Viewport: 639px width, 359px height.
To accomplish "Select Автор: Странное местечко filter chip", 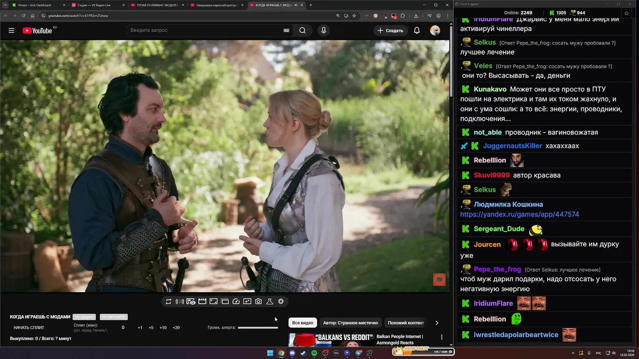I will (350, 323).
